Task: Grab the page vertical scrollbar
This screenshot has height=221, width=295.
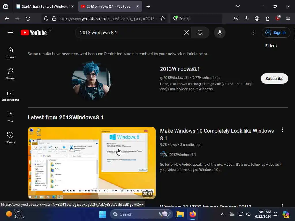Action: coord(294,35)
